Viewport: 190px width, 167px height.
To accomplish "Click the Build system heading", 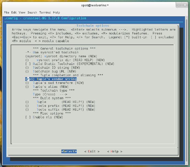I will click(52, 98).
